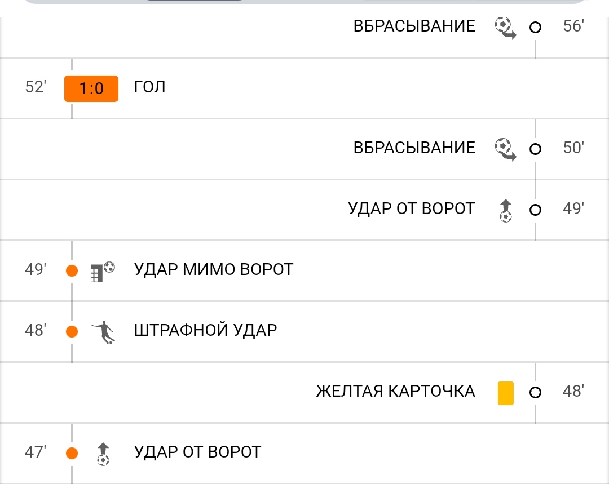The height and width of the screenshot is (484, 609).
Task: Click the 52' minute label
Action: [x=36, y=87]
